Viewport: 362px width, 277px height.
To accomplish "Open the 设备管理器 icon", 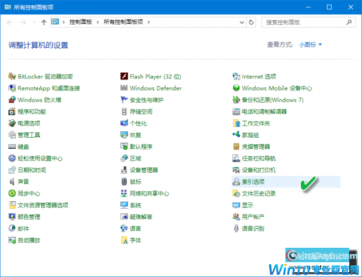I will tap(124, 170).
